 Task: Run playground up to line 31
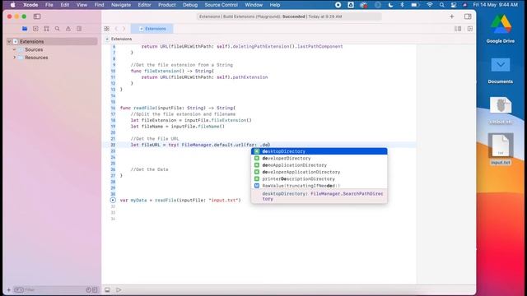113,200
